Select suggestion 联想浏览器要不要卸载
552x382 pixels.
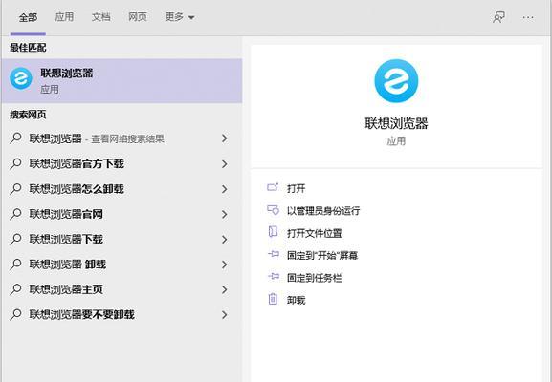pyautogui.click(x=121, y=314)
